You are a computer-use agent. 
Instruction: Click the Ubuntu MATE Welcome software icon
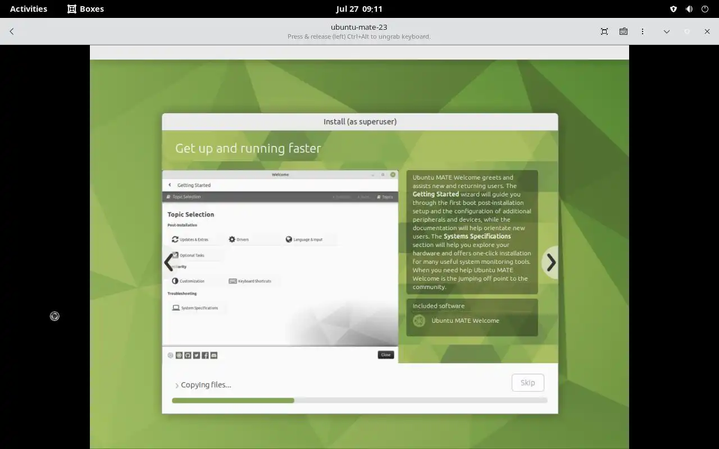click(x=419, y=320)
